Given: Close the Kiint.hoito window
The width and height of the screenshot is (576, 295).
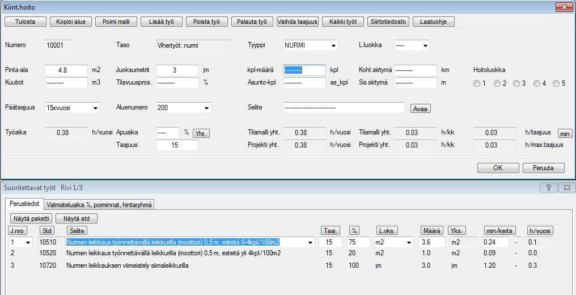Looking at the screenshot, I should tap(564, 7).
